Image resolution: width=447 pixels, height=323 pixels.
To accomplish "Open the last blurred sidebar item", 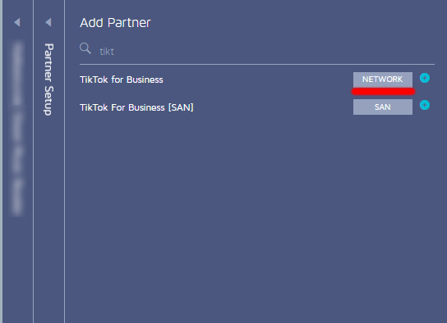I will click(x=17, y=197).
